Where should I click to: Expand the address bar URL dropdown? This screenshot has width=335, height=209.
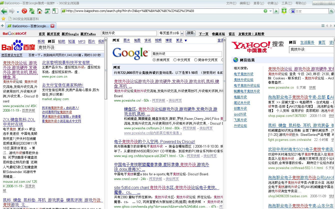click(270, 11)
